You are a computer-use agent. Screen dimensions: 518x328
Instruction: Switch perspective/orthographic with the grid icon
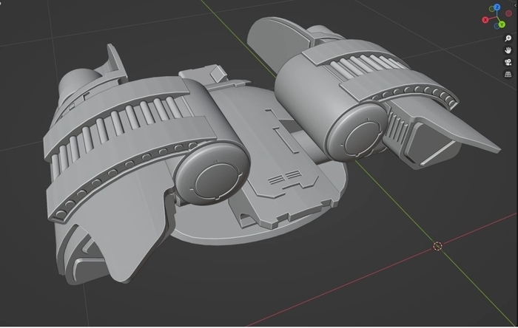click(509, 75)
